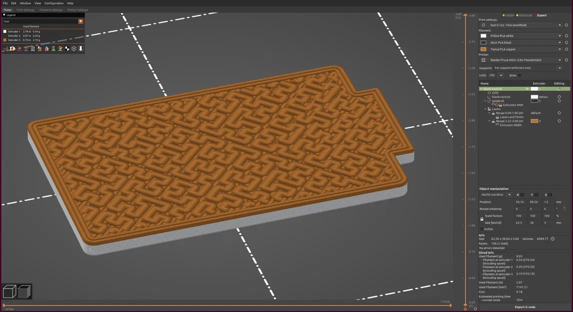This screenshot has height=312, width=573.
Task: Switch to Filament Settings tab
Action: 51,10
